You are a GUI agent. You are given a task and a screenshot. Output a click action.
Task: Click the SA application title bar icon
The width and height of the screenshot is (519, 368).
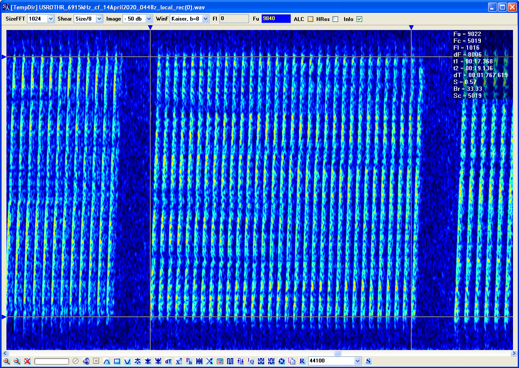click(6, 7)
